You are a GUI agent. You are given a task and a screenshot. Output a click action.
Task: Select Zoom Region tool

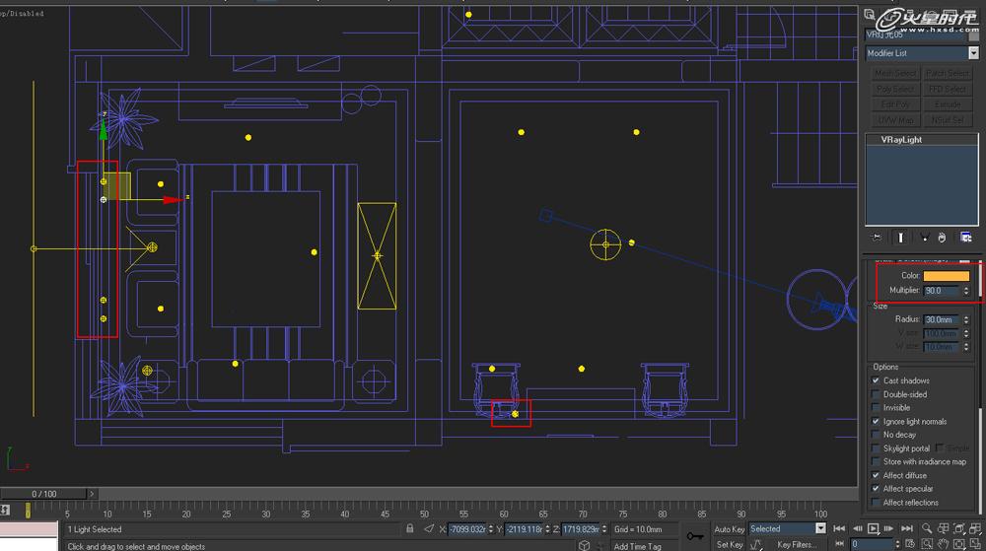click(x=927, y=544)
